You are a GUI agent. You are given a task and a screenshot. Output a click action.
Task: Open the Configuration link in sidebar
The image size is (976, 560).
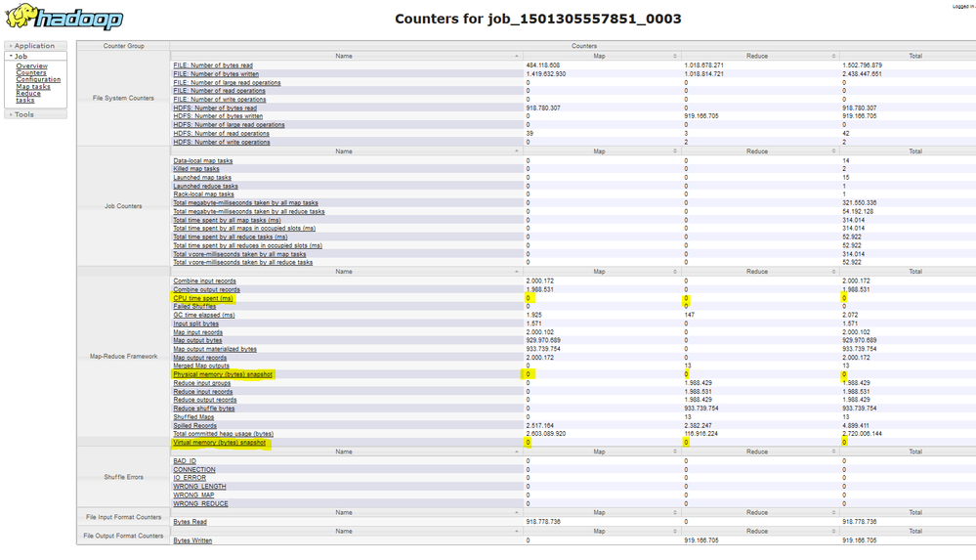(39, 80)
